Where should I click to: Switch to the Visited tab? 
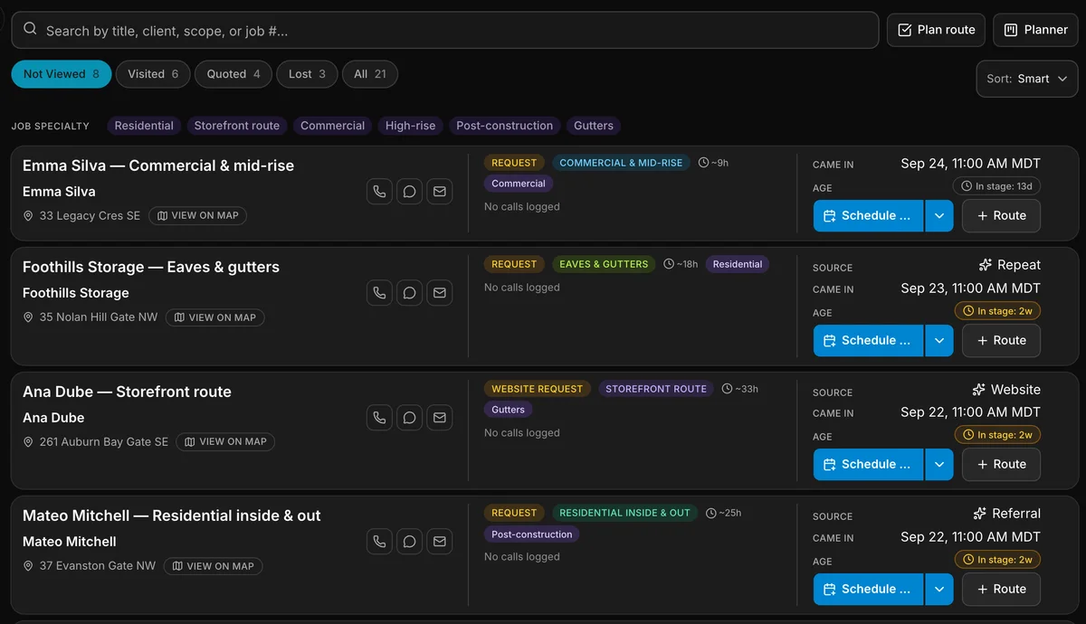coord(153,74)
